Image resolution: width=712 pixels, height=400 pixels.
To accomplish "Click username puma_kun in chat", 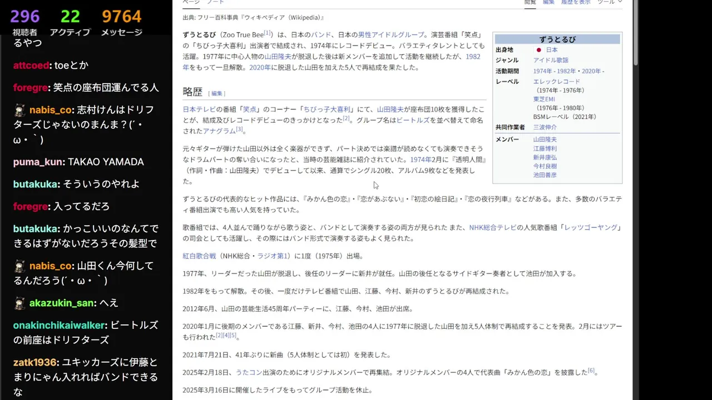I will click(x=38, y=162).
